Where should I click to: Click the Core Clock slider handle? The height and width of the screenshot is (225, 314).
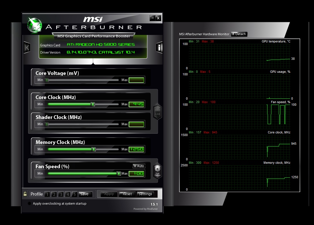(93, 104)
